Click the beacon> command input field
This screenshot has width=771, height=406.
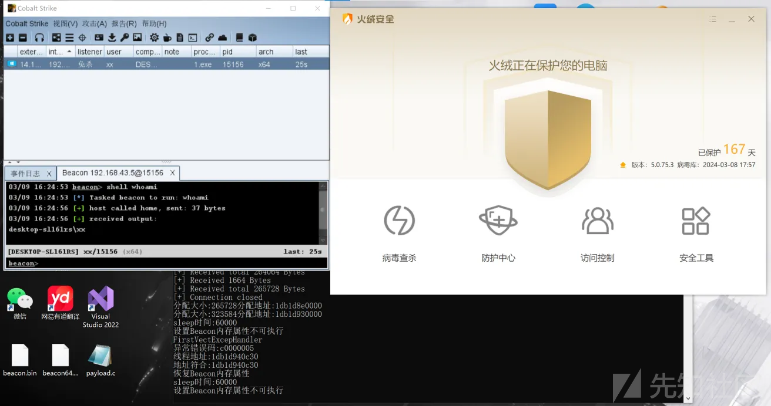point(167,263)
